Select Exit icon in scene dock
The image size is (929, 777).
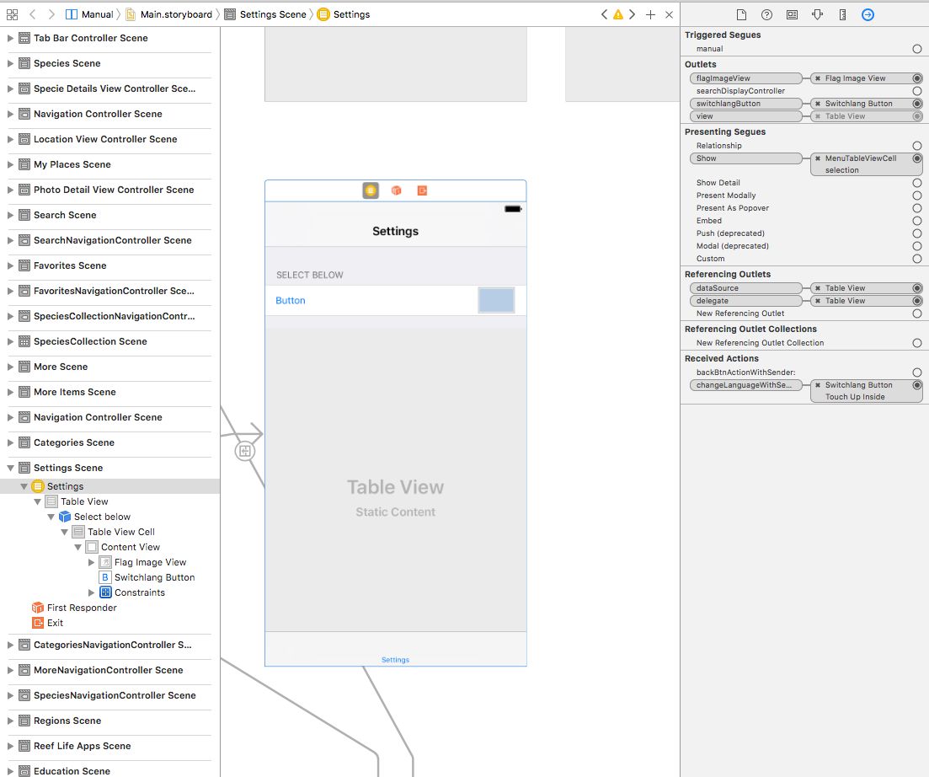pos(422,190)
